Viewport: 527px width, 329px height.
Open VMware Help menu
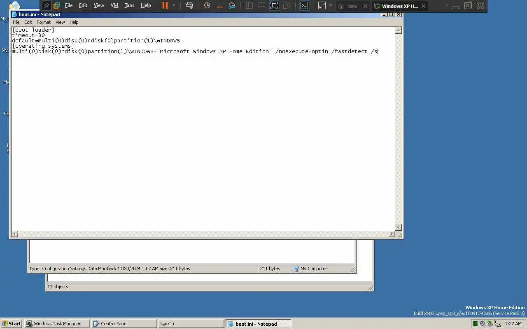pyautogui.click(x=146, y=6)
